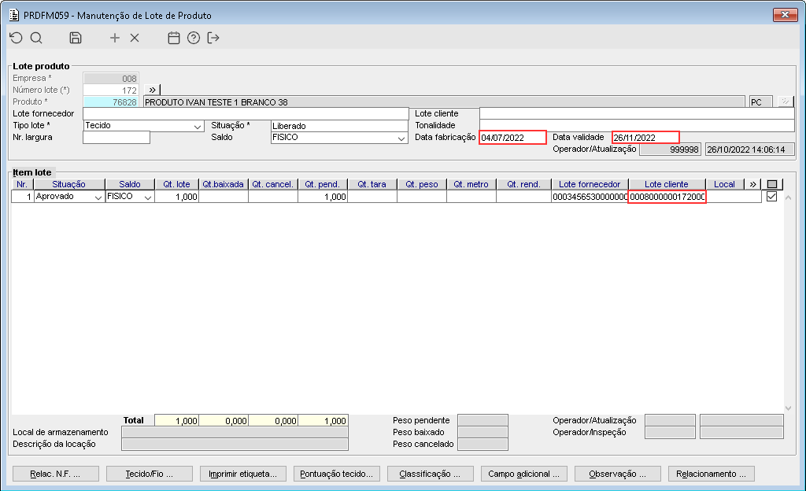Open the Relacionamento ... button

(711, 474)
